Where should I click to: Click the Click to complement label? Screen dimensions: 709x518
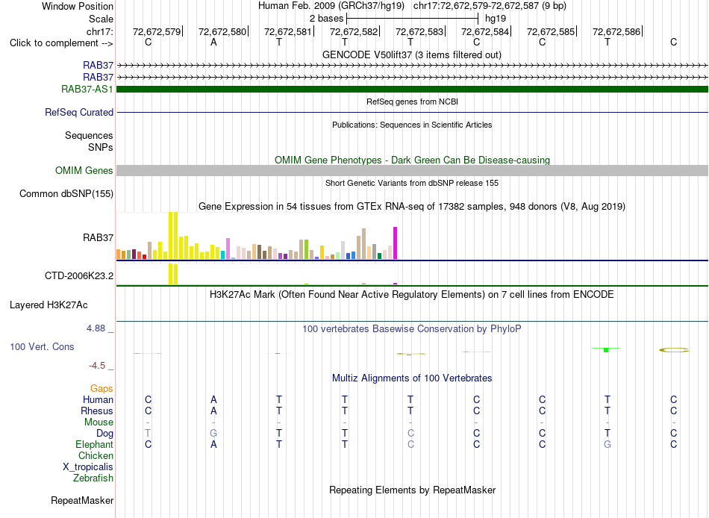[x=61, y=43]
